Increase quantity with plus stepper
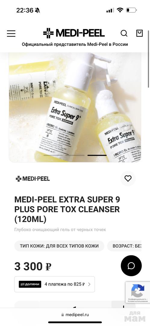 (x=123, y=306)
